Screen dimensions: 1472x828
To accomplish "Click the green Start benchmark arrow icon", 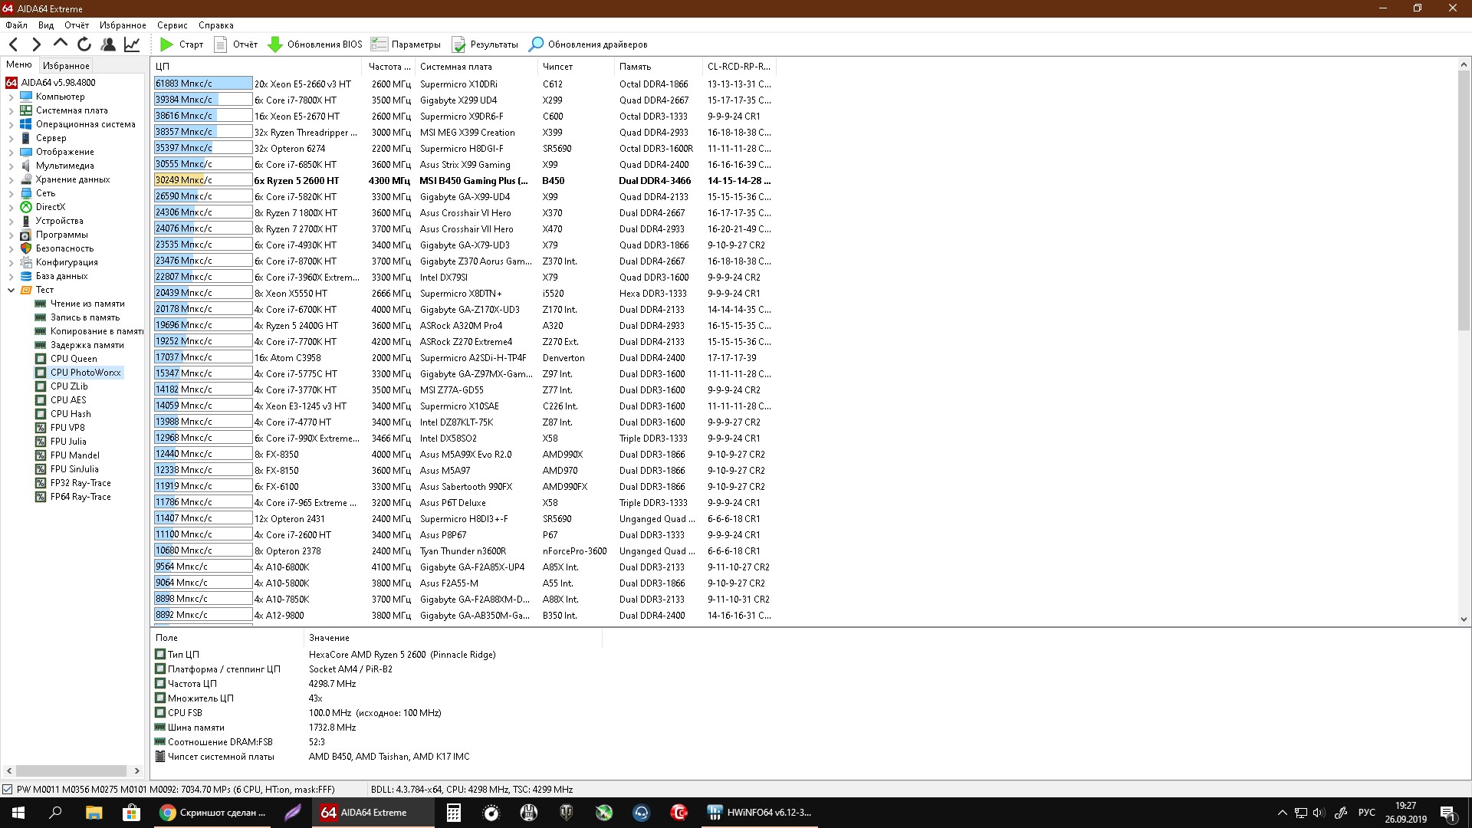I will point(166,44).
